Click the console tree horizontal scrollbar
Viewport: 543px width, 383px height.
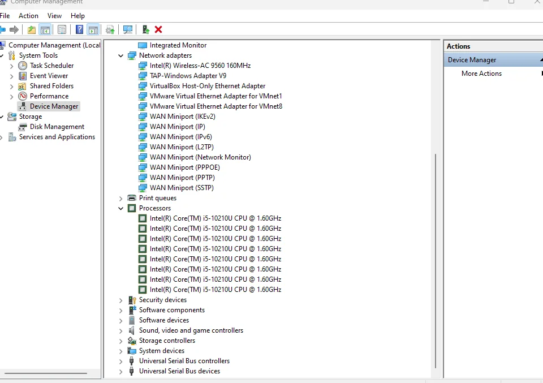45,373
